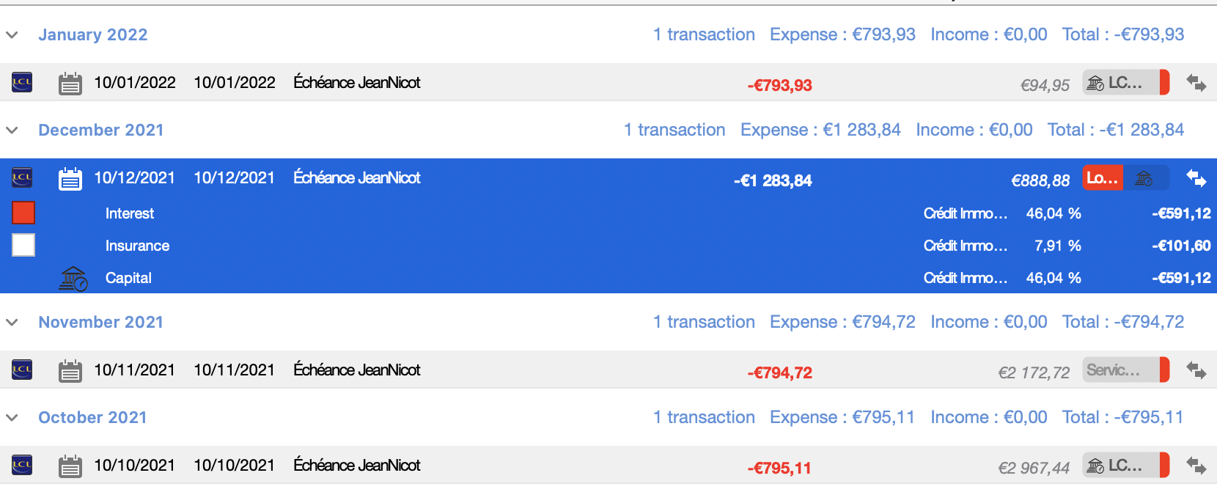Click the red Interest category square
Image resolution: width=1217 pixels, height=503 pixels.
pos(23,213)
